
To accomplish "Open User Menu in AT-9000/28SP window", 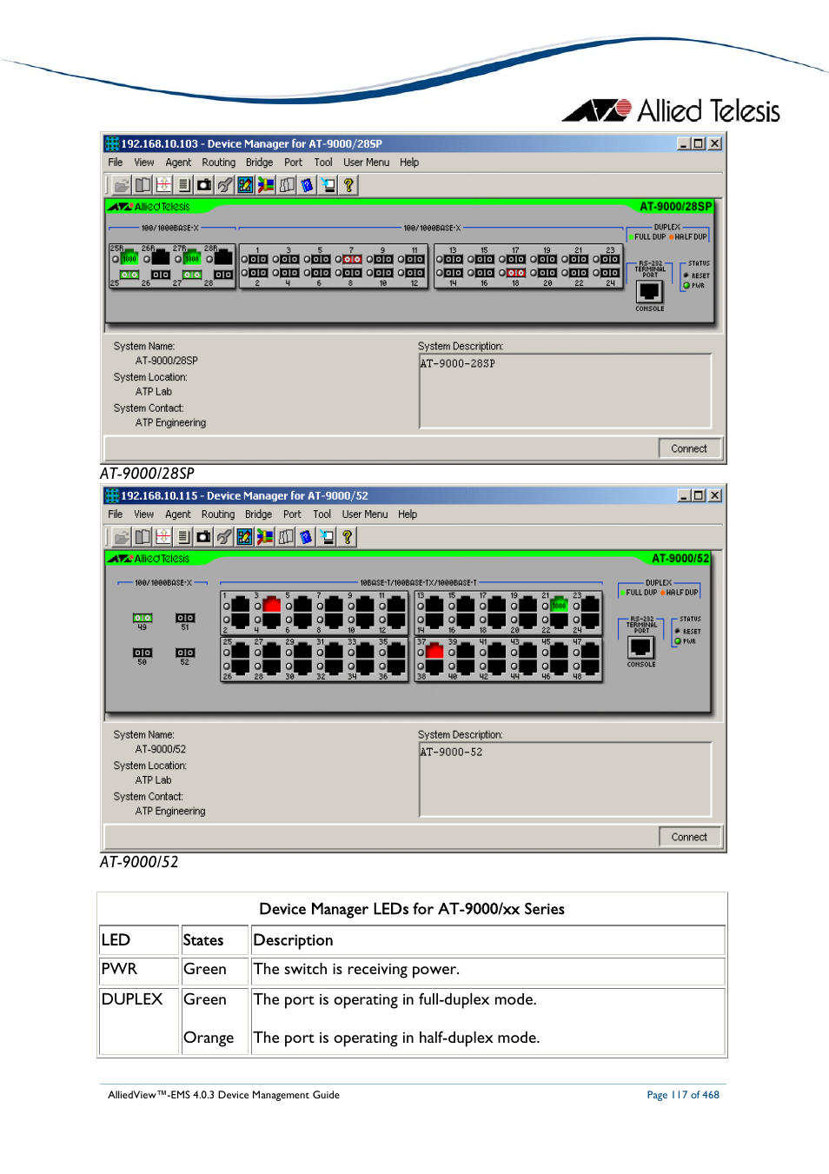I will tap(366, 163).
